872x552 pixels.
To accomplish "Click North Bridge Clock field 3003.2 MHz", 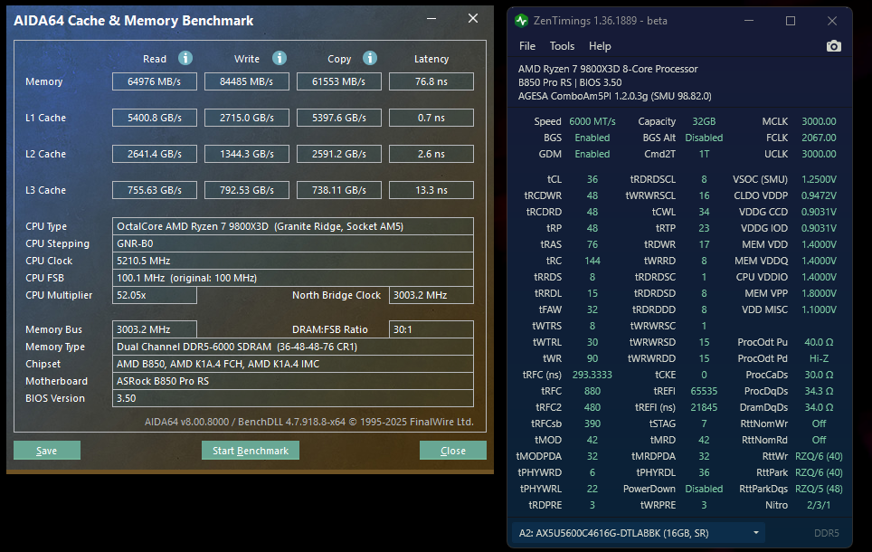I will coord(431,295).
